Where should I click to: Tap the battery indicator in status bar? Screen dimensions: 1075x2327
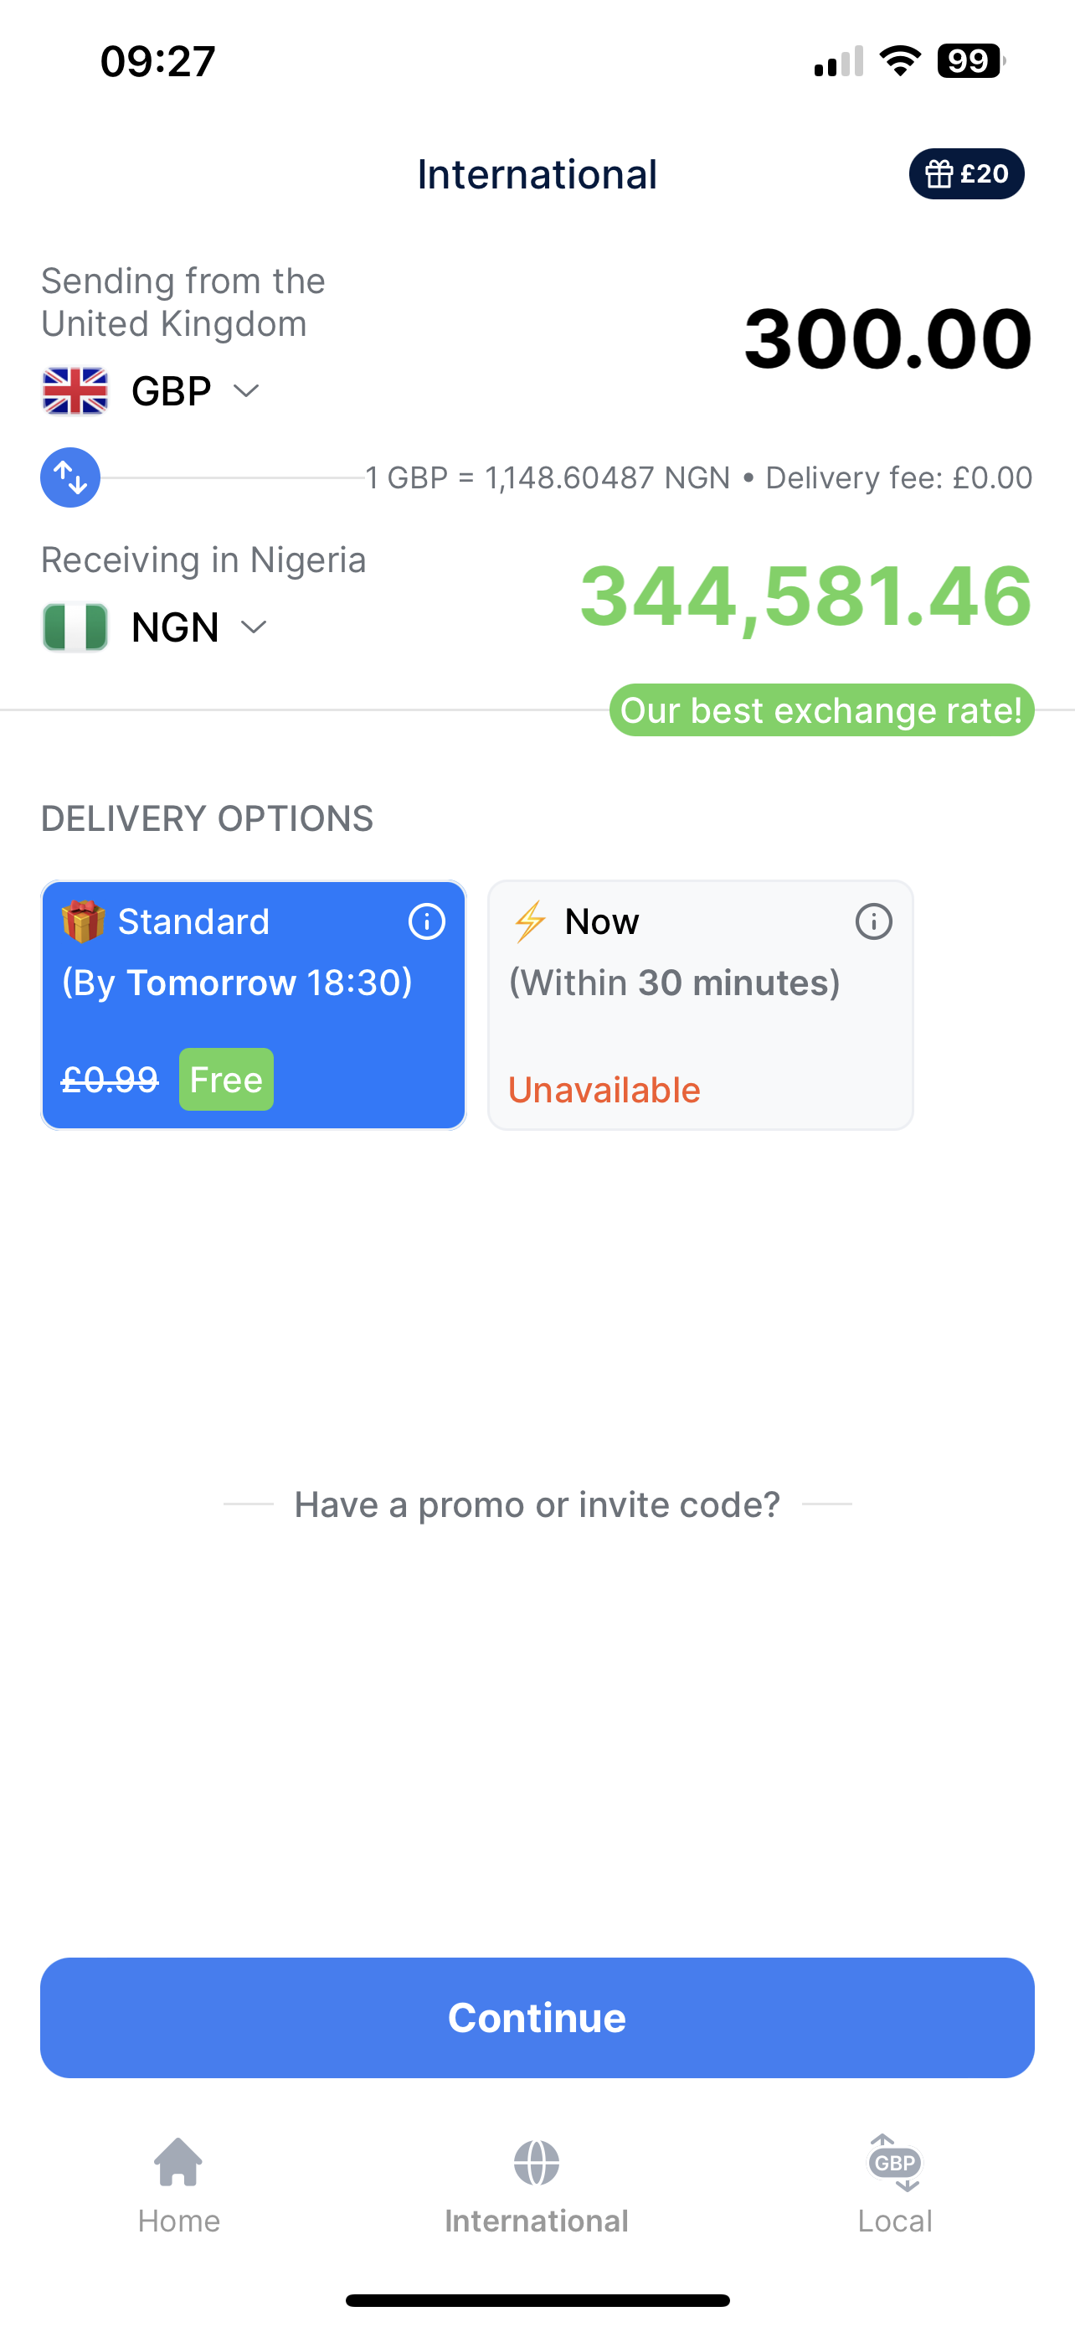point(970,61)
